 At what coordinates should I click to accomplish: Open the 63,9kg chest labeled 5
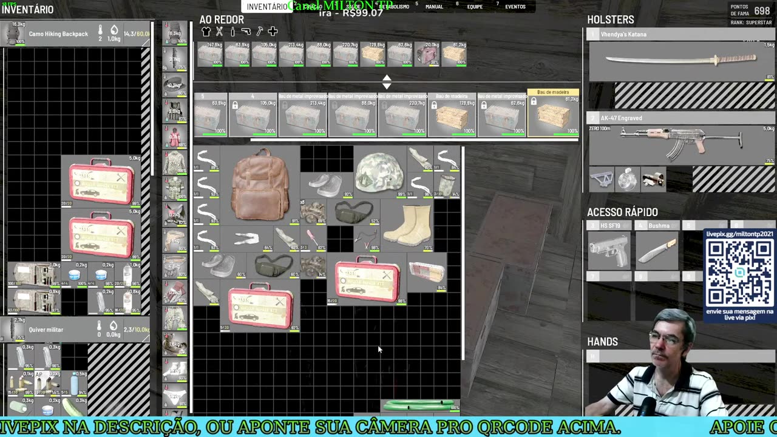(211, 114)
